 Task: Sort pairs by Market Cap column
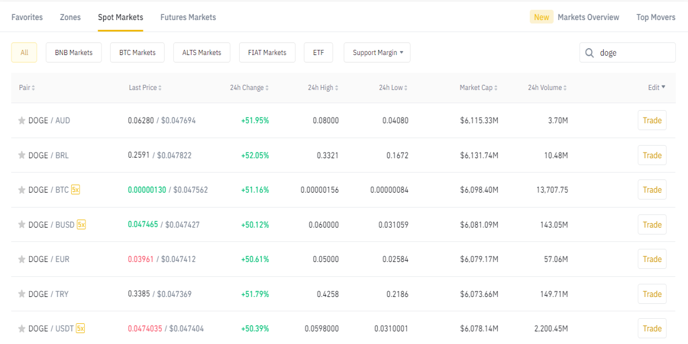click(x=479, y=88)
